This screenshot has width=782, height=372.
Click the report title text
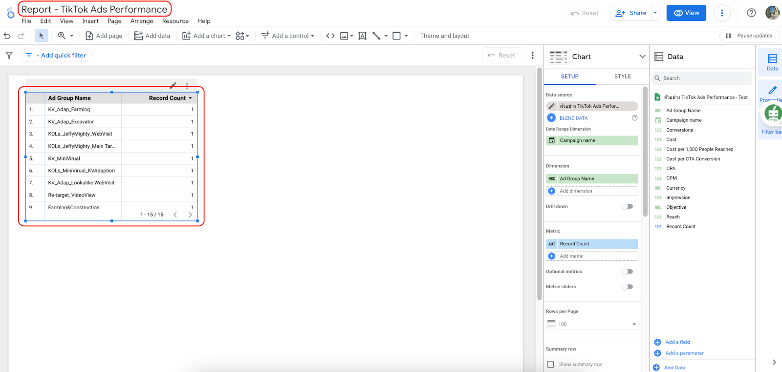tap(94, 9)
